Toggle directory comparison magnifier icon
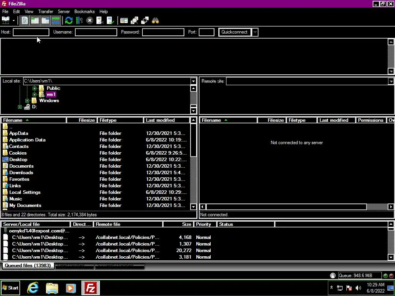Viewport: 395px width, 296px height. 135,20
